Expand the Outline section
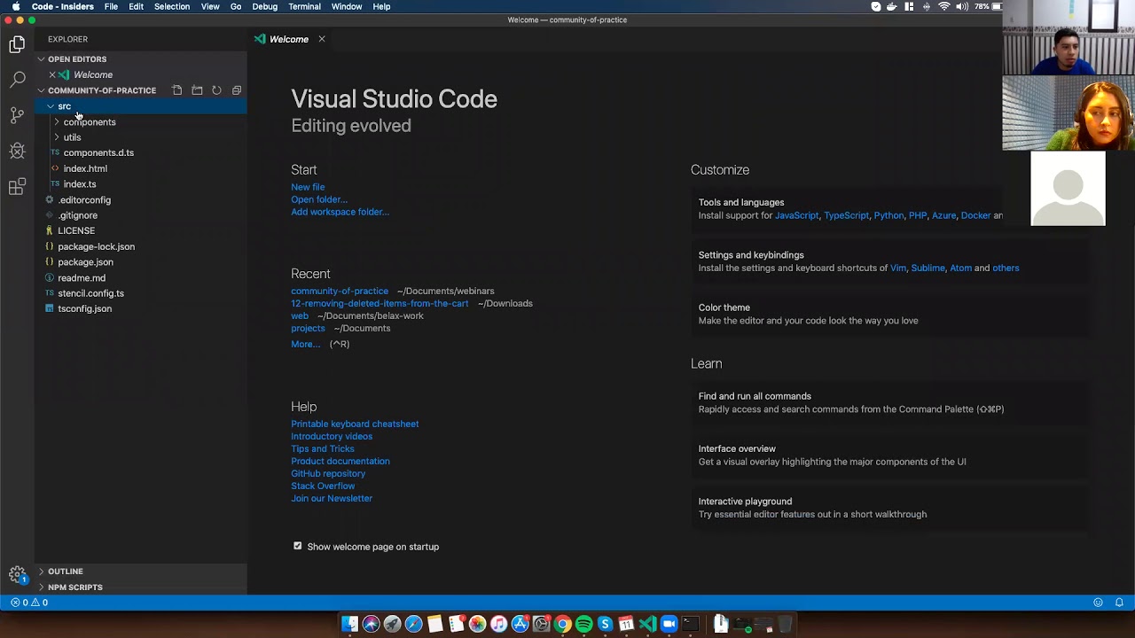Viewport: 1135px width, 638px height. [x=141, y=572]
